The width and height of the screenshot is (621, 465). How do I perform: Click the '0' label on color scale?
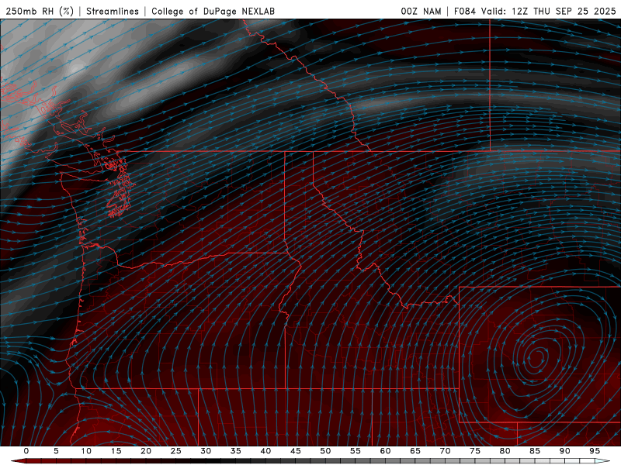click(26, 451)
